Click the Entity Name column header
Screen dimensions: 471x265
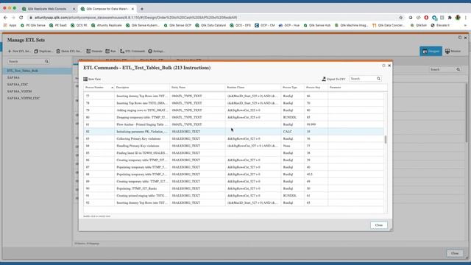[x=197, y=88]
